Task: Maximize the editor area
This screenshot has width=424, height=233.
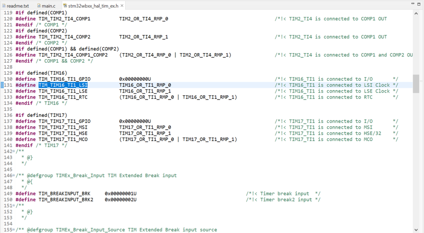Action: (418, 4)
